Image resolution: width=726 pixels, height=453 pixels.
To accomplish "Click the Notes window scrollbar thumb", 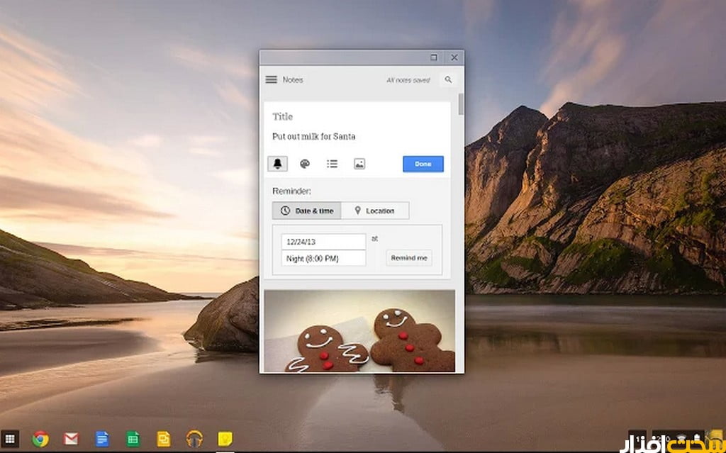I will pyautogui.click(x=461, y=104).
